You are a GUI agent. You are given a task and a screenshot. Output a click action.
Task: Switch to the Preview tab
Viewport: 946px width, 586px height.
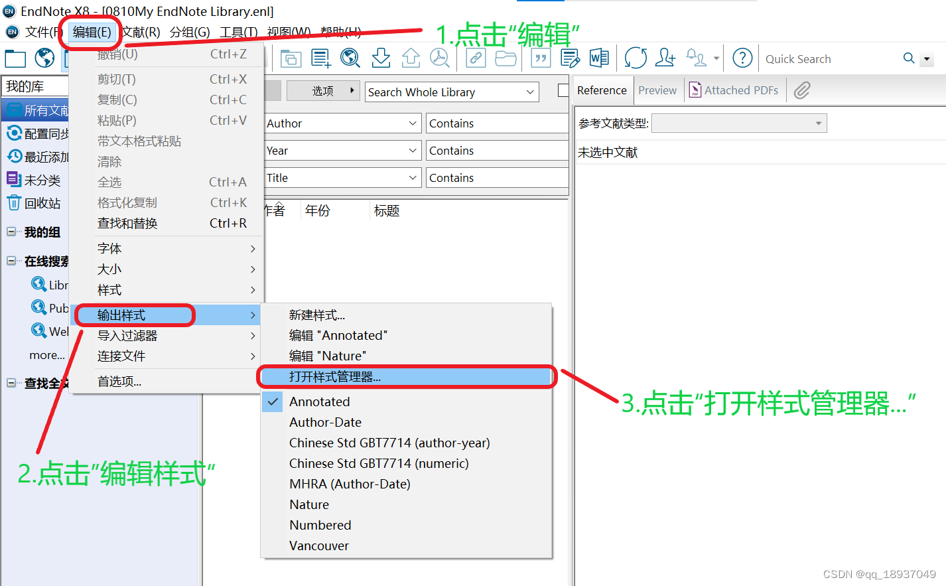[657, 90]
